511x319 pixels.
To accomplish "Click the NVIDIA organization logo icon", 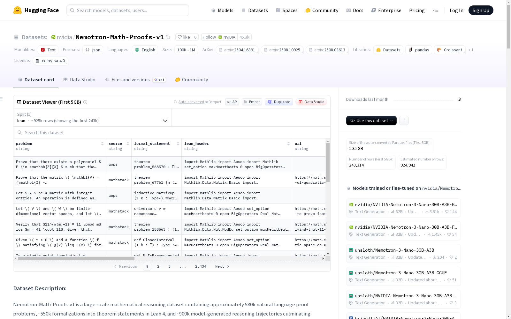I will pos(53,37).
